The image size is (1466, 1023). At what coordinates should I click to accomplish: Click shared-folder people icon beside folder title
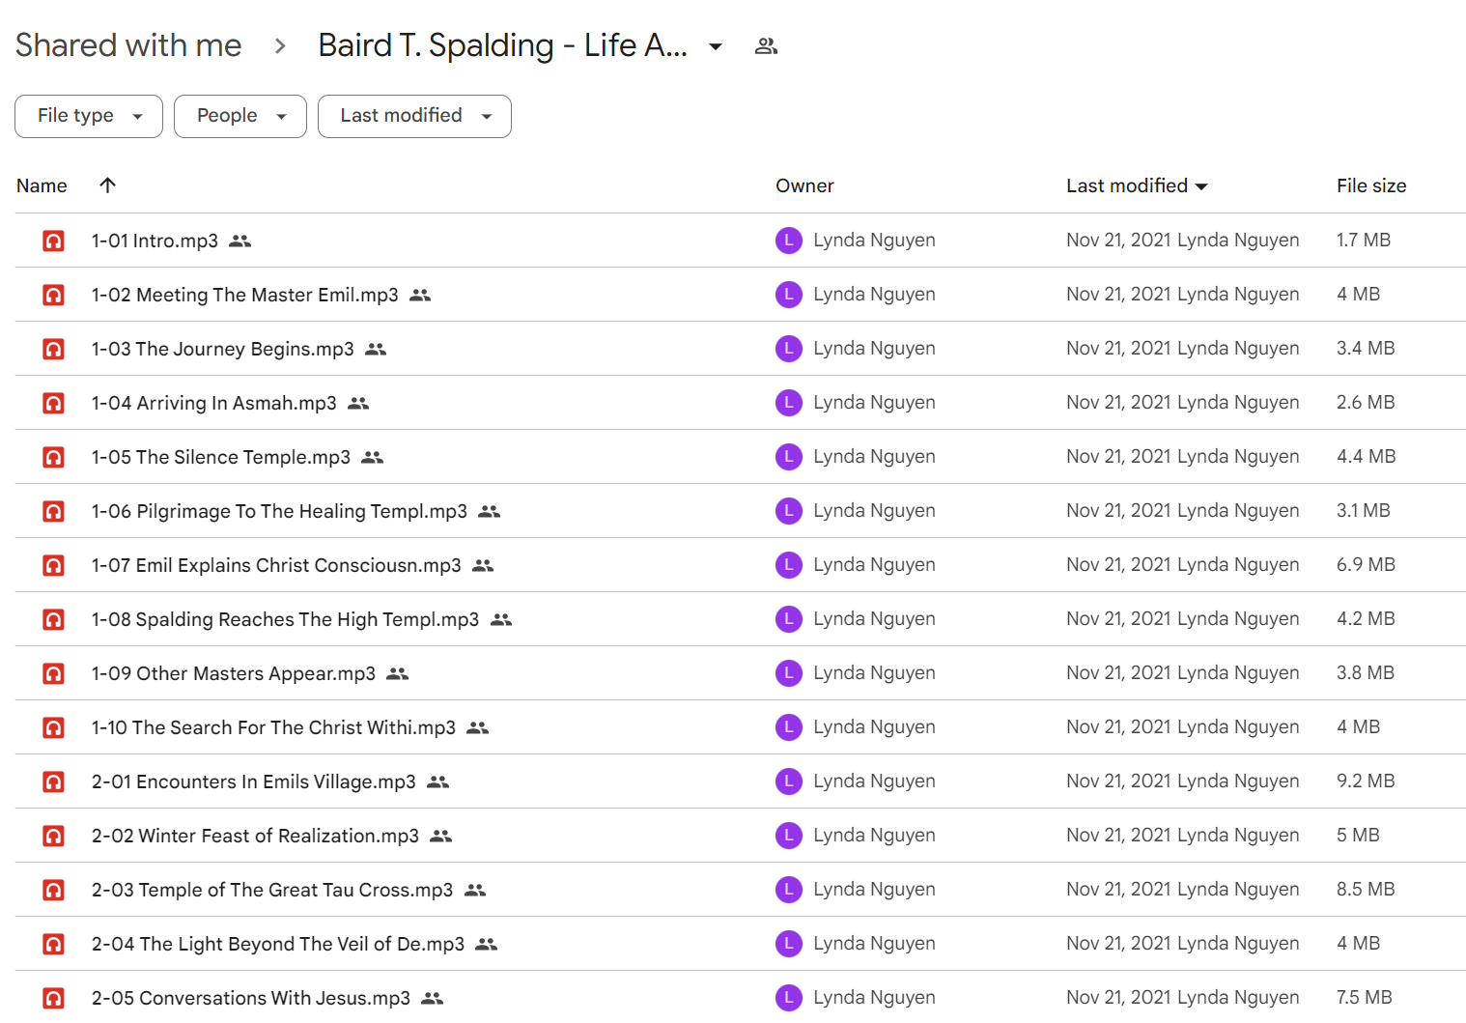click(x=766, y=45)
